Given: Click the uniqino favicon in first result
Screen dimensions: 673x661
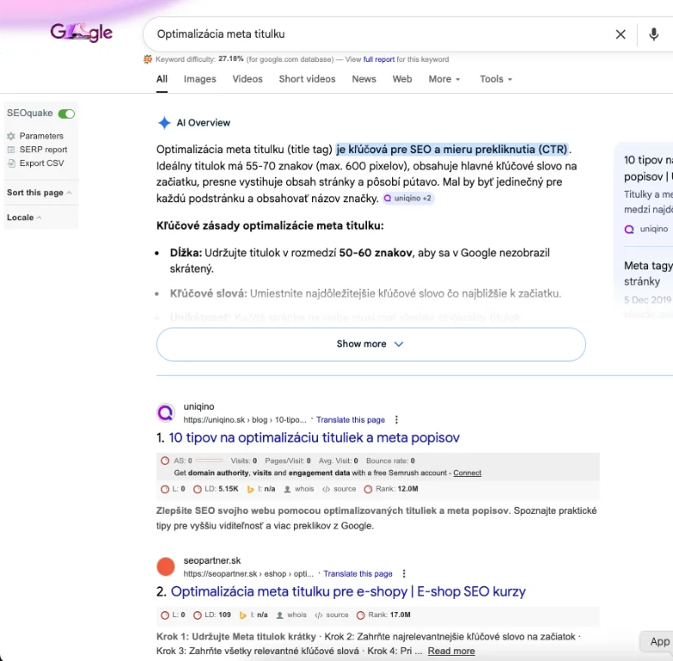Looking at the screenshot, I should click(x=165, y=413).
